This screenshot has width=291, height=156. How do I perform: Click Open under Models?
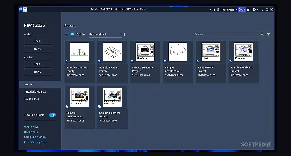coord(38,41)
